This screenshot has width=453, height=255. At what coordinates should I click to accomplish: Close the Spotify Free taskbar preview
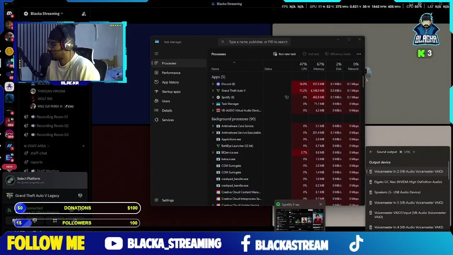(x=321, y=204)
